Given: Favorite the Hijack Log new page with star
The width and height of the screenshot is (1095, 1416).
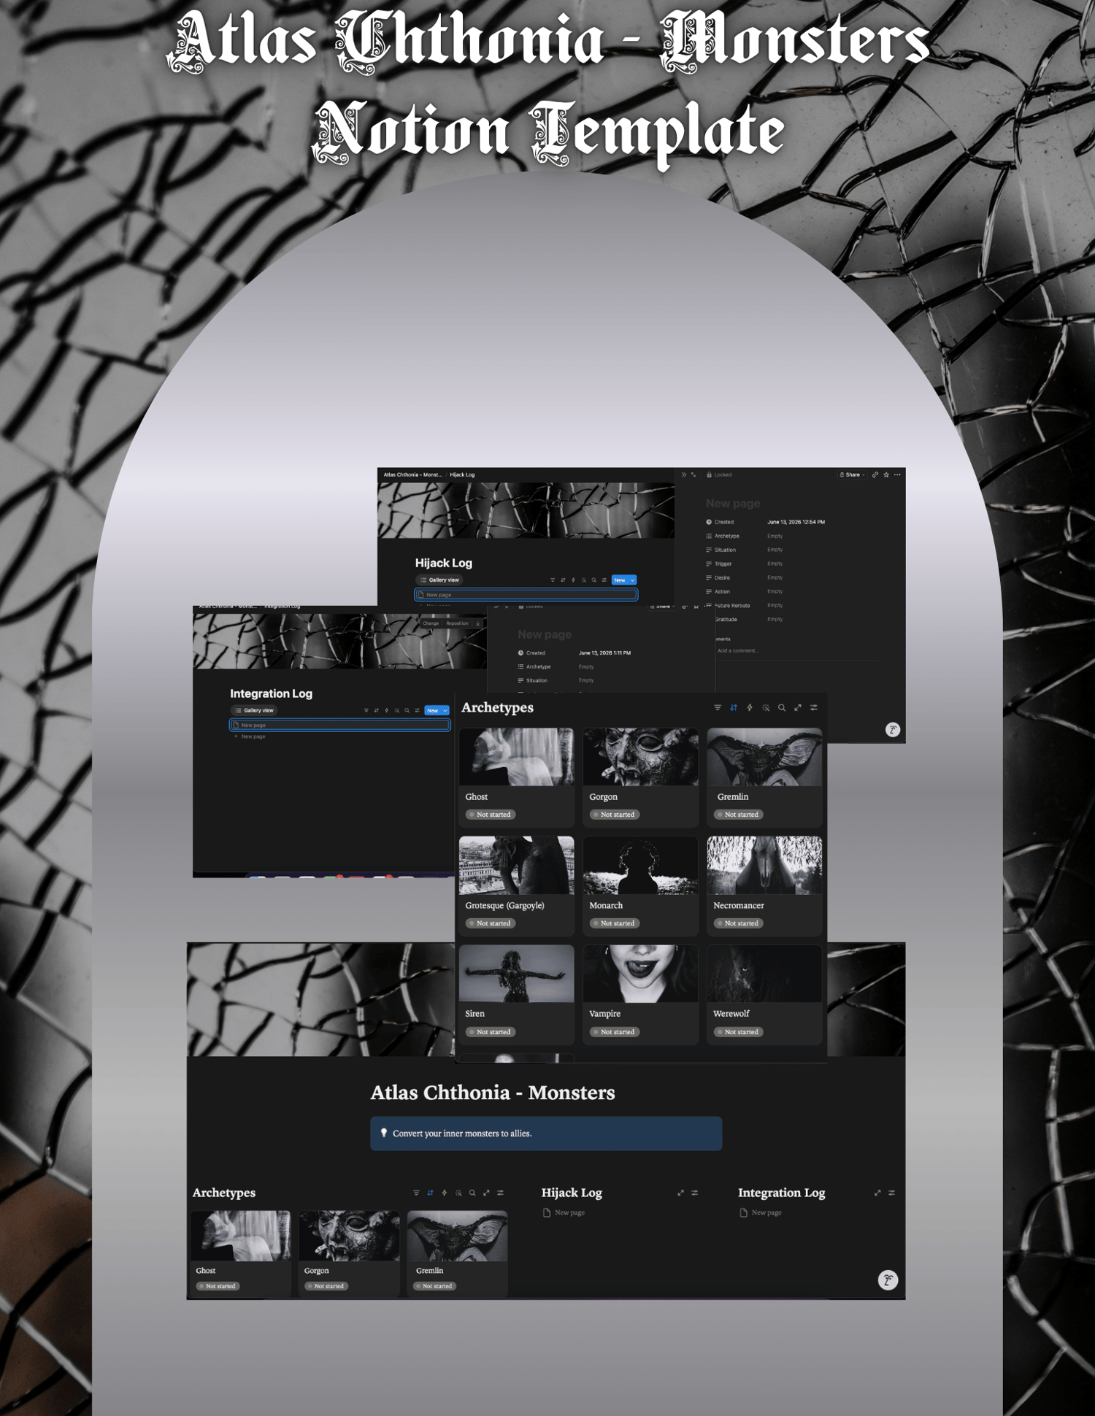Looking at the screenshot, I should [886, 474].
